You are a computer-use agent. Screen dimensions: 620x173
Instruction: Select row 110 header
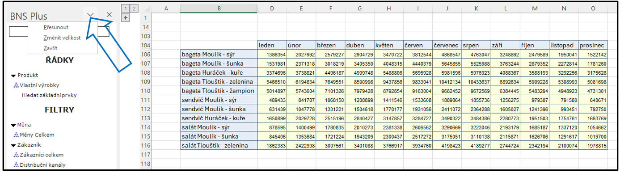[x=146, y=91]
